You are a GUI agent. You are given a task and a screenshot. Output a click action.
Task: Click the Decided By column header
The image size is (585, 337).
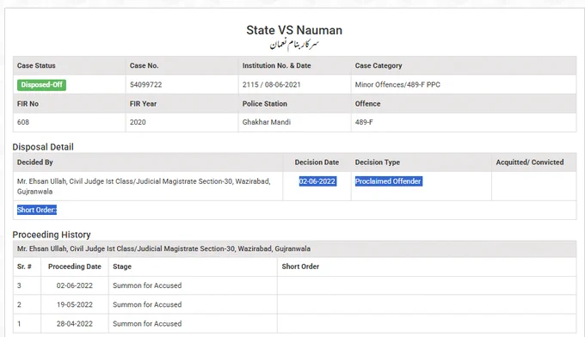pyautogui.click(x=35, y=162)
